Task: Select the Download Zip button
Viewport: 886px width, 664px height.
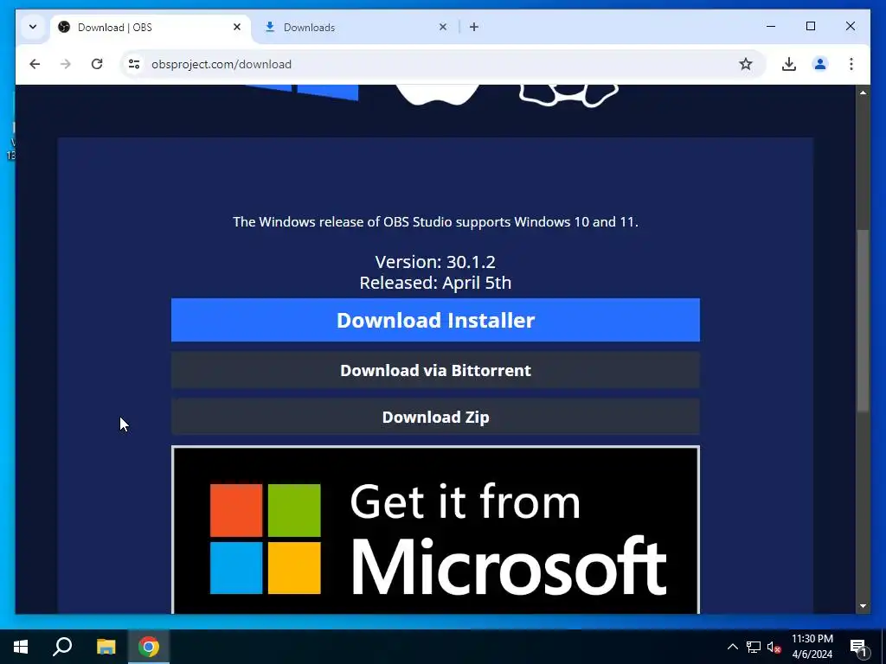Action: (435, 418)
